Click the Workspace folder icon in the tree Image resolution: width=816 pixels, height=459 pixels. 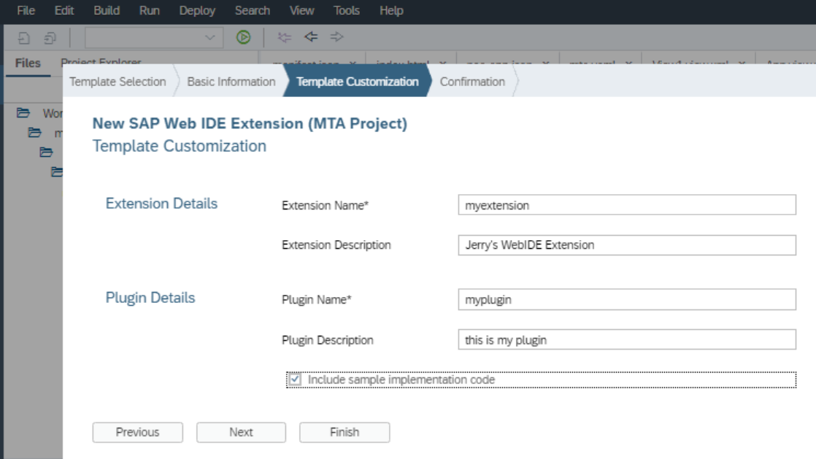point(23,112)
